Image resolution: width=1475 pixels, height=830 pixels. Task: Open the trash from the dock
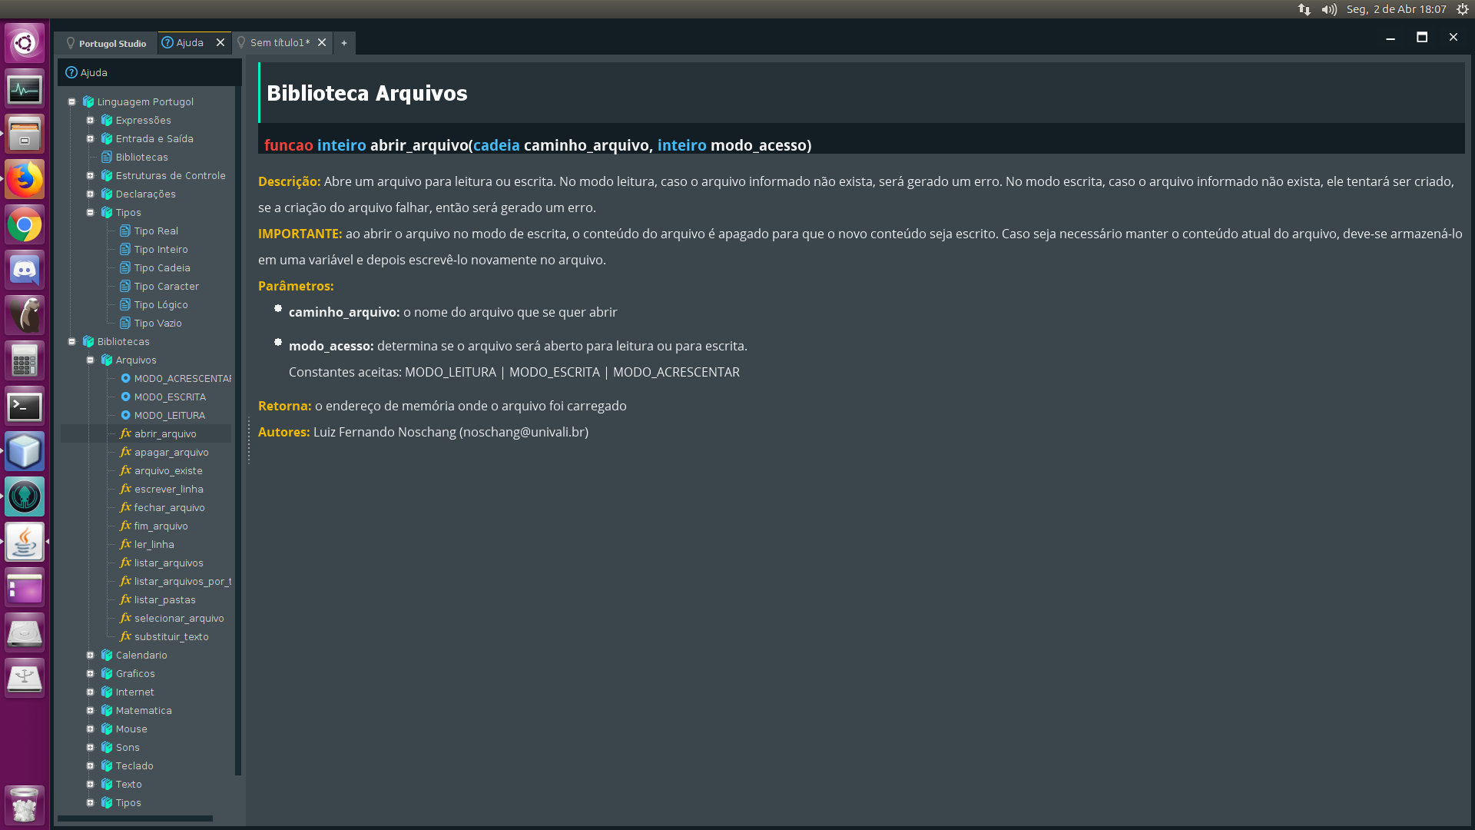(24, 805)
